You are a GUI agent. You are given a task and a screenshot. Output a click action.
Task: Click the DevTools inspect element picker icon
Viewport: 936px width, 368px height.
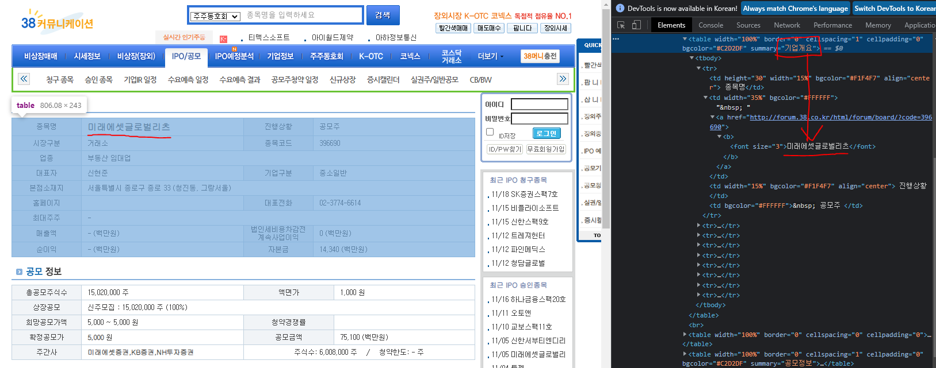coord(621,25)
